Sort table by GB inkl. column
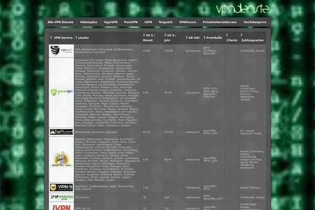 coord(193,38)
